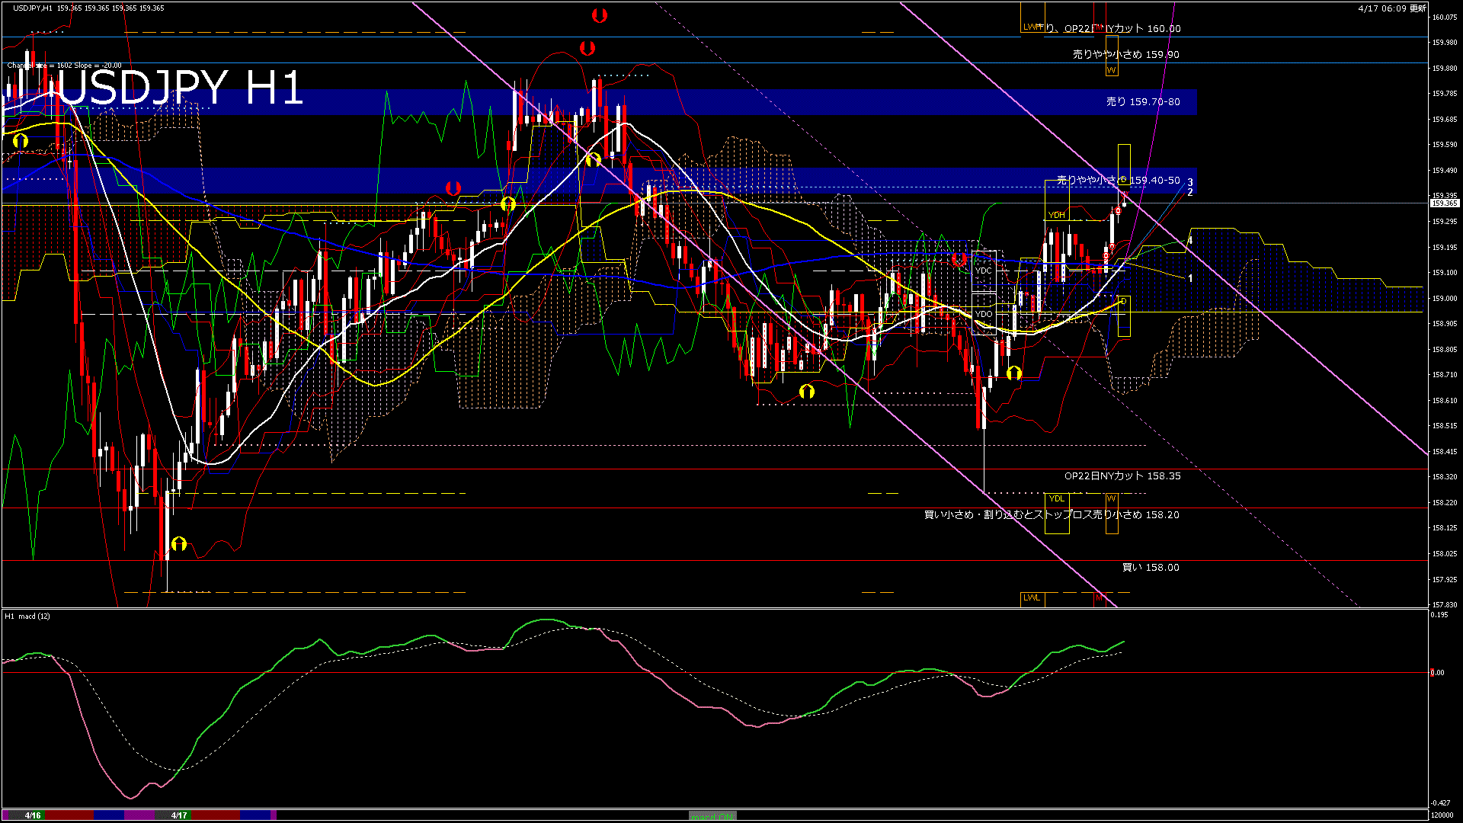Click the 買い 158.00 buy level label

tap(1151, 568)
